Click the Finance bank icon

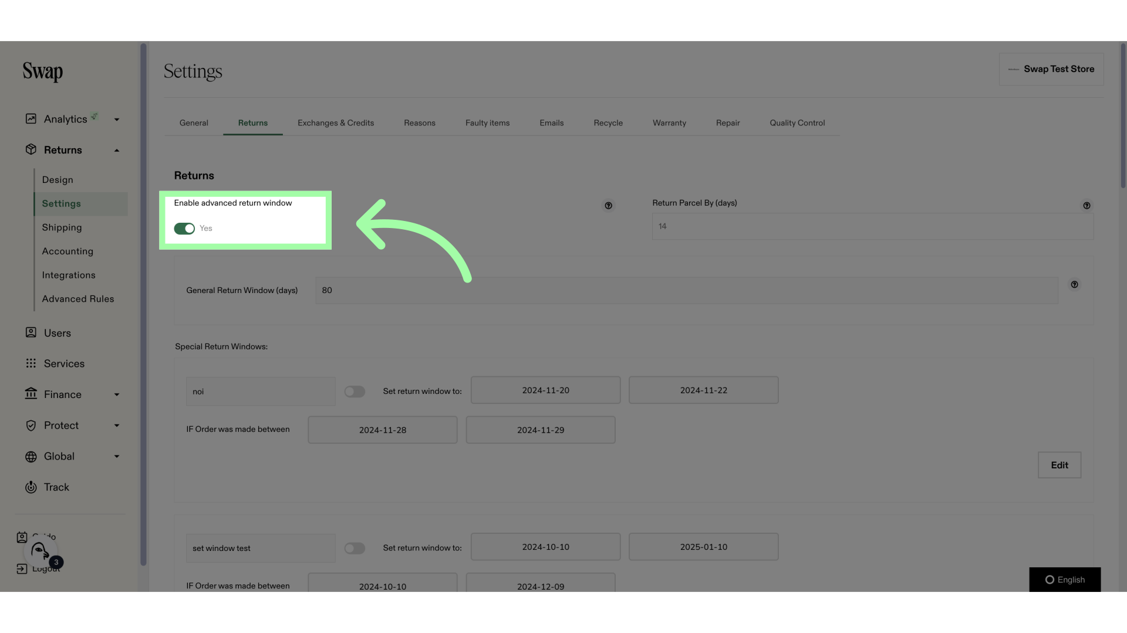31,394
